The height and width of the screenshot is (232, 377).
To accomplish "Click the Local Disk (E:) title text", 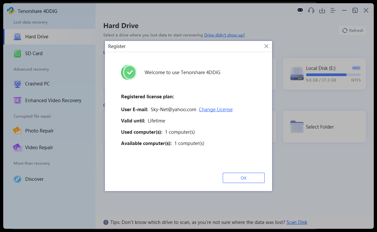I will click(321, 68).
